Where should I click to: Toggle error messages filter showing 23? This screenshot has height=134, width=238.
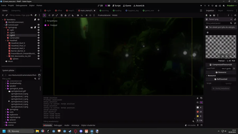coord(199,112)
